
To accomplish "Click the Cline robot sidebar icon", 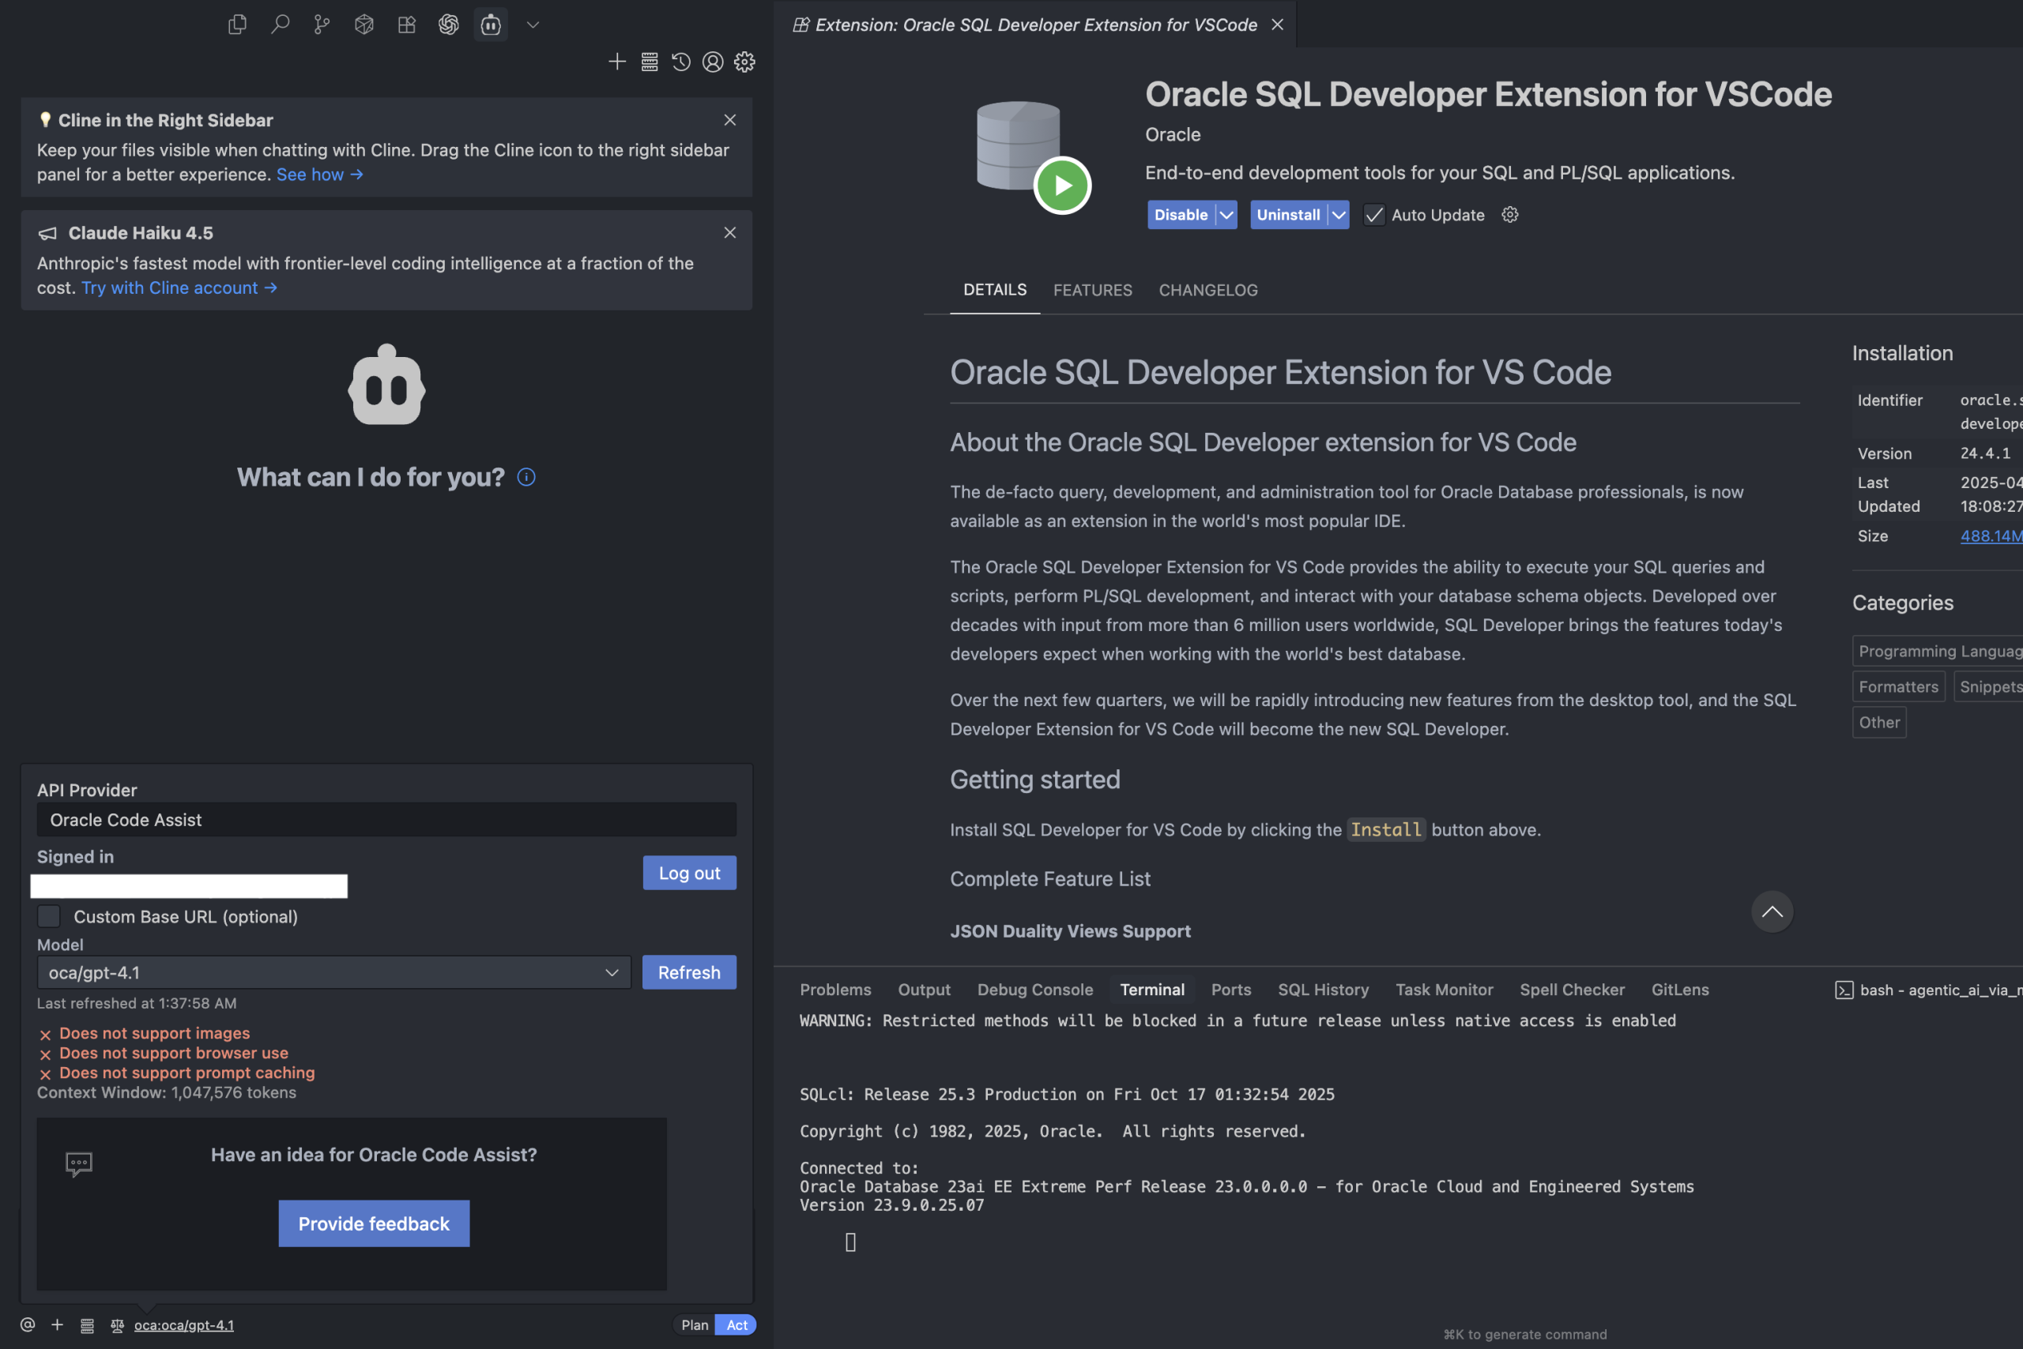I will point(491,24).
